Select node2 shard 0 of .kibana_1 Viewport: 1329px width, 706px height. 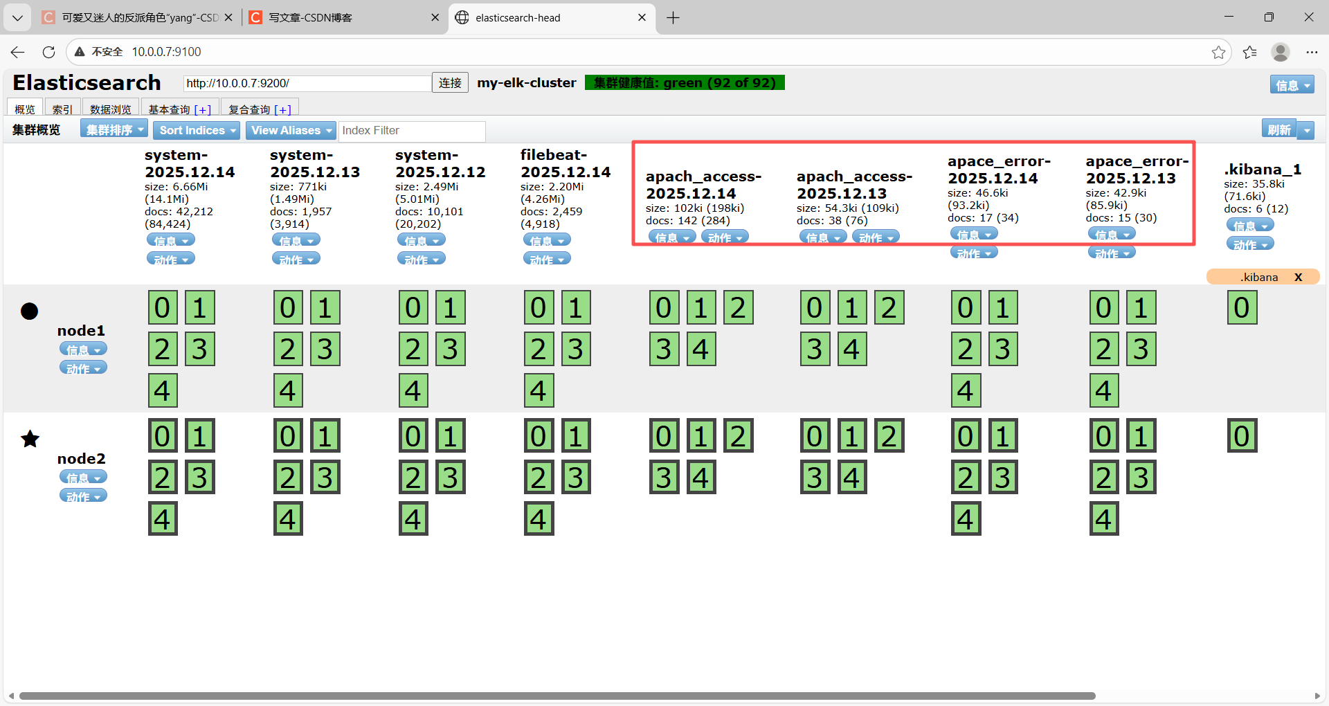(x=1242, y=436)
